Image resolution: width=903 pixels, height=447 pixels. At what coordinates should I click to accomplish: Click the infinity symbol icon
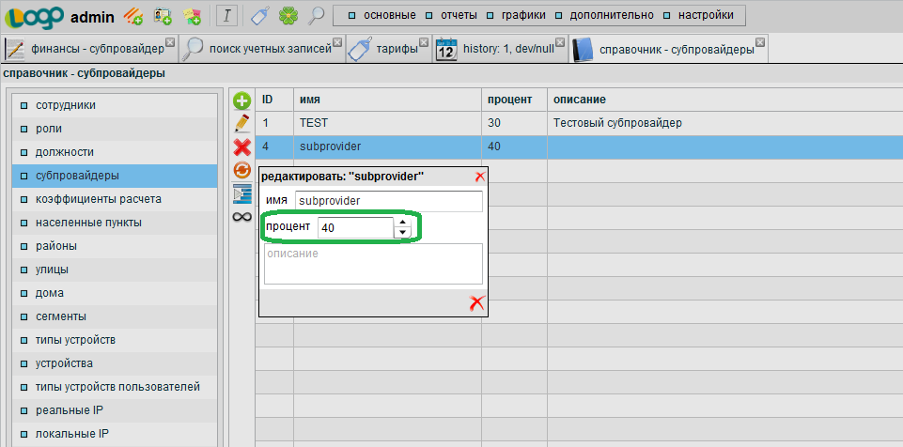(x=241, y=217)
